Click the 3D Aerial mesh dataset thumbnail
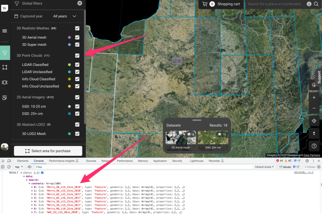The height and width of the screenshot is (214, 322). pos(181,140)
